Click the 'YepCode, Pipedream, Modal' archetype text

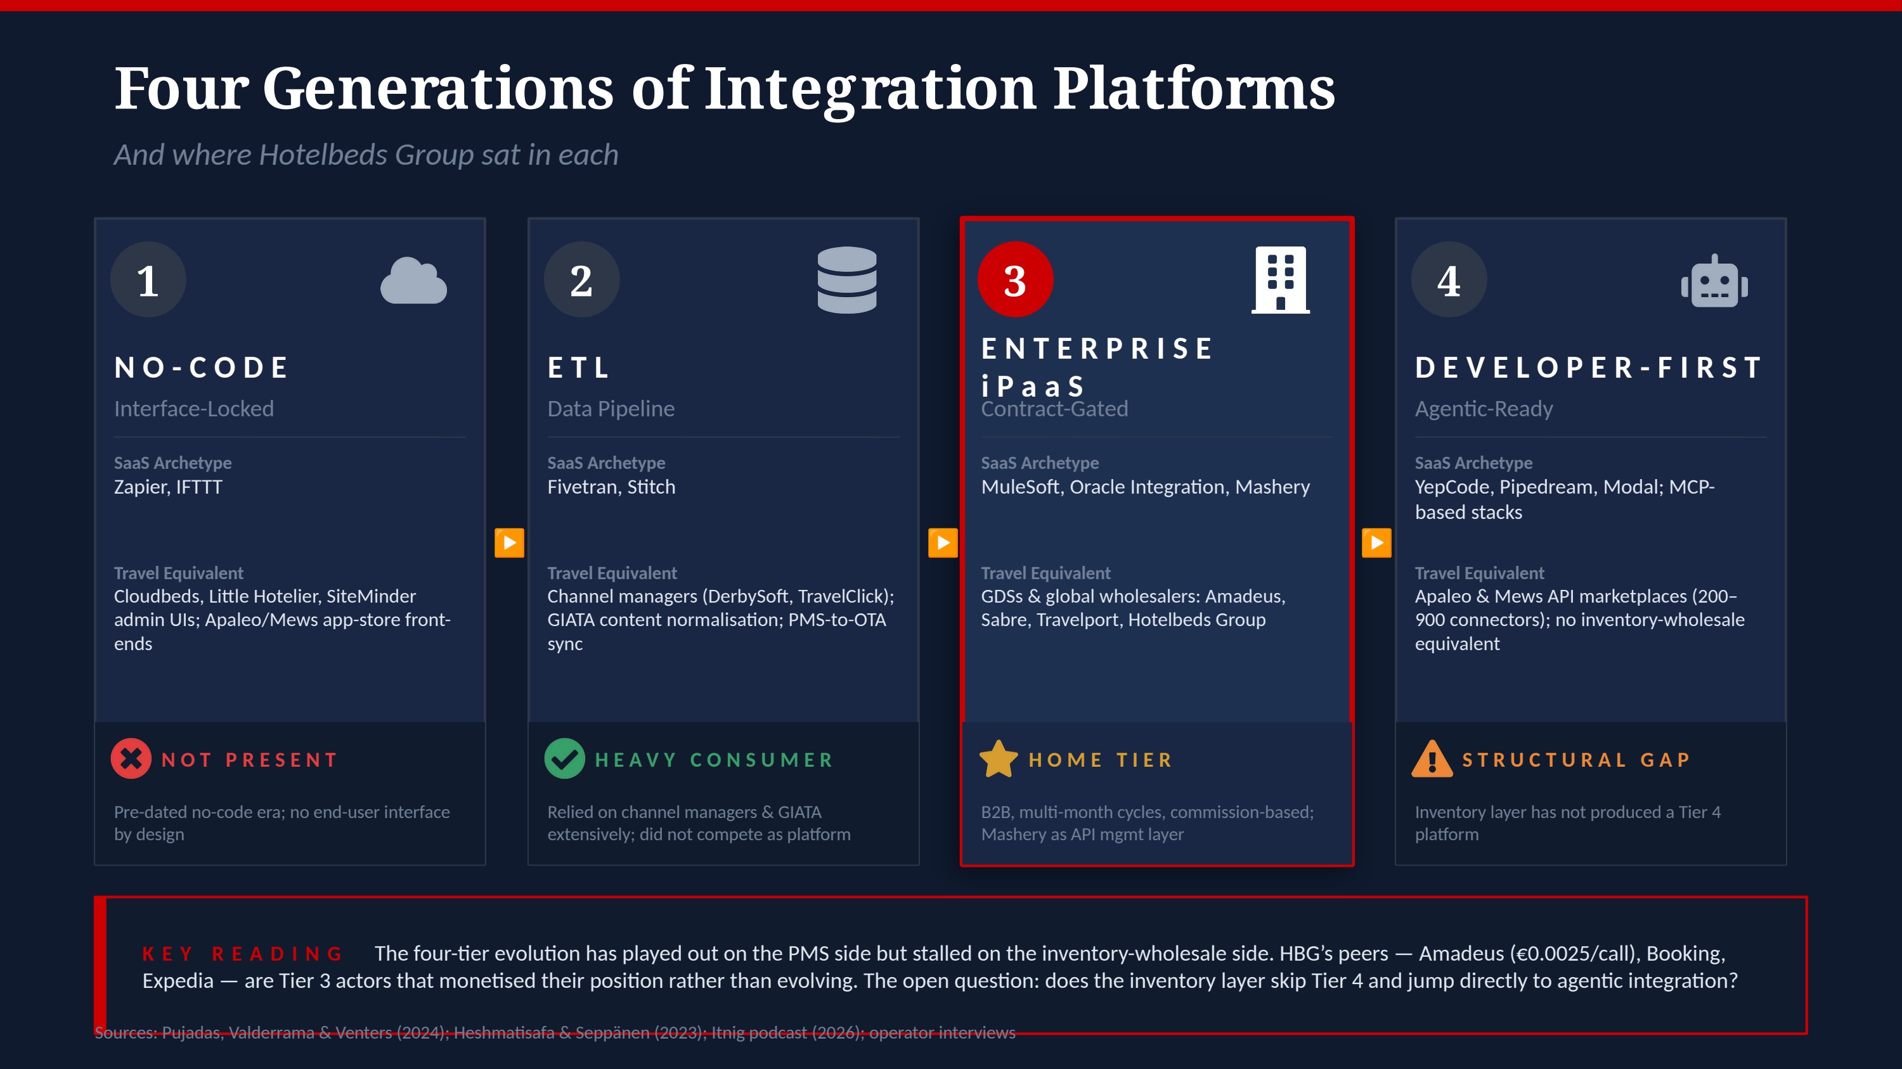(x=1565, y=499)
